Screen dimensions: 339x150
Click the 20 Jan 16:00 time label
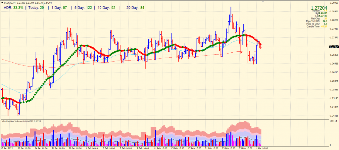(24, 148)
